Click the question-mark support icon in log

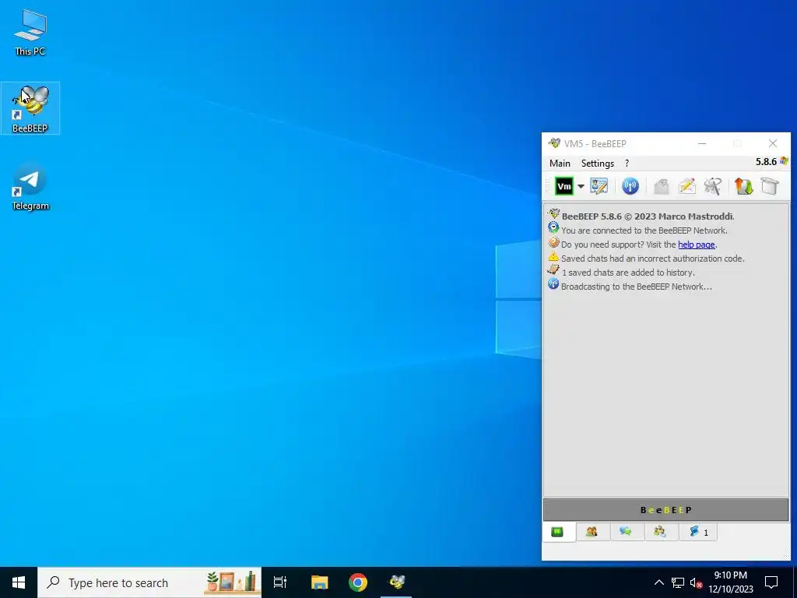coord(553,243)
